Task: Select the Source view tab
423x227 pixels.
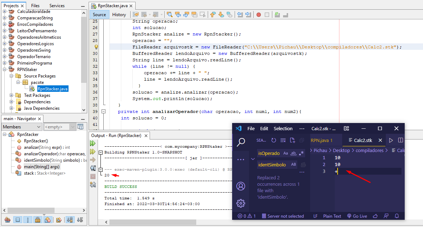Action: tap(99, 15)
